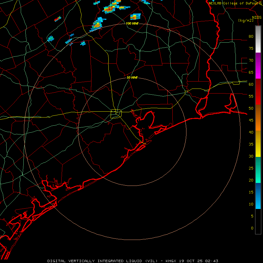Pick the black bottom segment of color bar
Screen dimensions: 263x263
pyautogui.click(x=258, y=221)
